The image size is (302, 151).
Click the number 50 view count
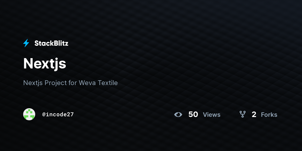point(193,115)
